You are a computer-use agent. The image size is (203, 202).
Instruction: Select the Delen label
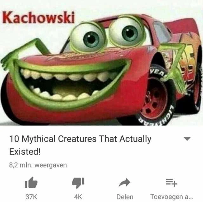tap(125, 197)
